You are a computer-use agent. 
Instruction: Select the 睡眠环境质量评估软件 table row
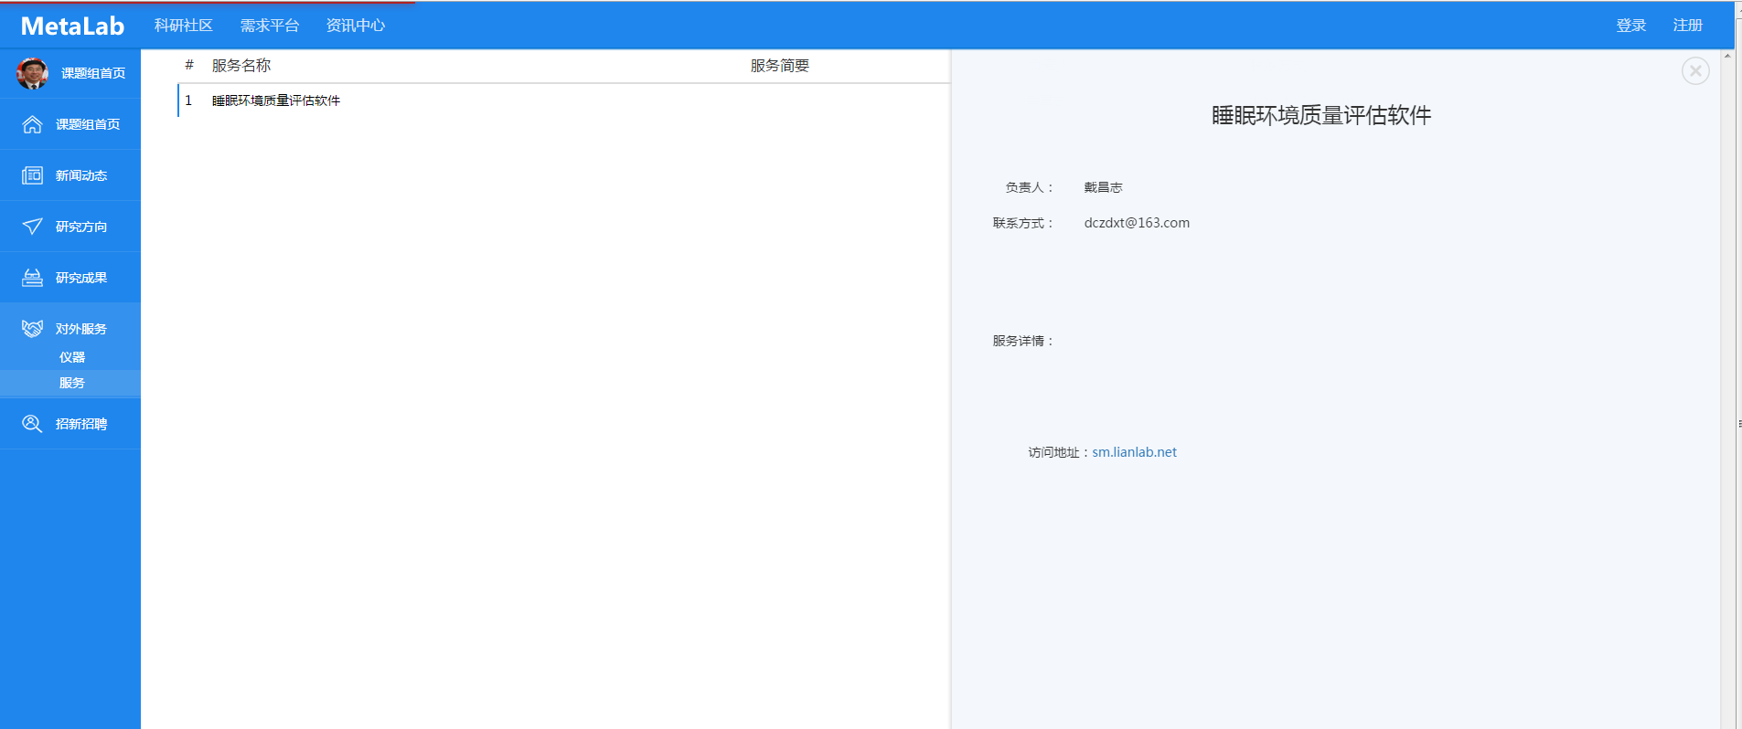276,100
